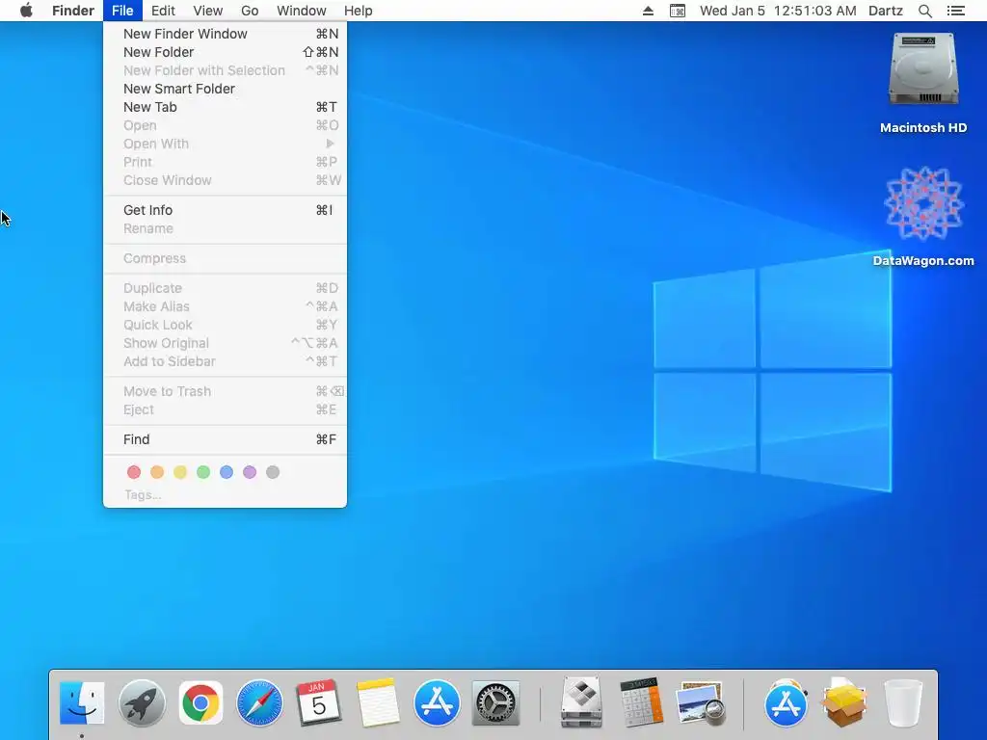Open the Apple menu

26,11
